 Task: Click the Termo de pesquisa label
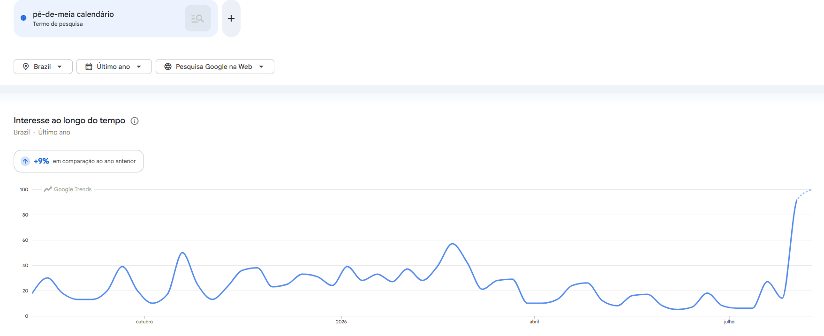click(58, 24)
